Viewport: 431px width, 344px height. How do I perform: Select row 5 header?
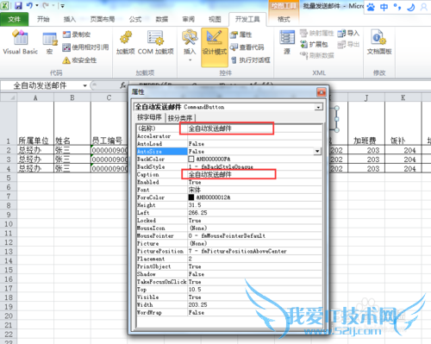click(9, 178)
